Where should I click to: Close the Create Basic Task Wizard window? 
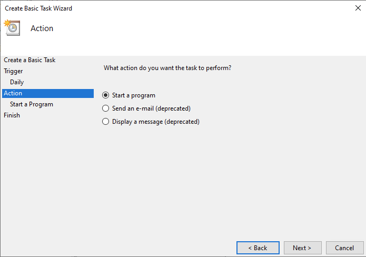358,8
